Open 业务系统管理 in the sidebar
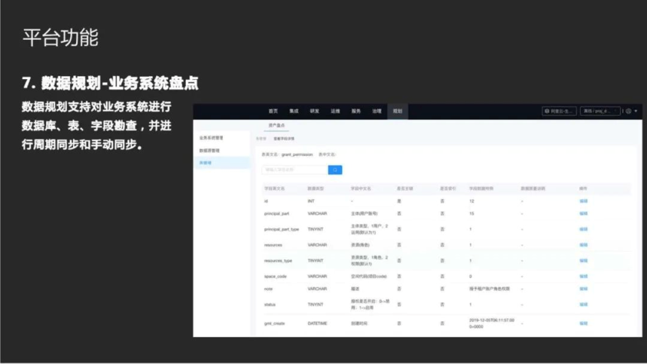This screenshot has height=364, width=647. coord(211,138)
